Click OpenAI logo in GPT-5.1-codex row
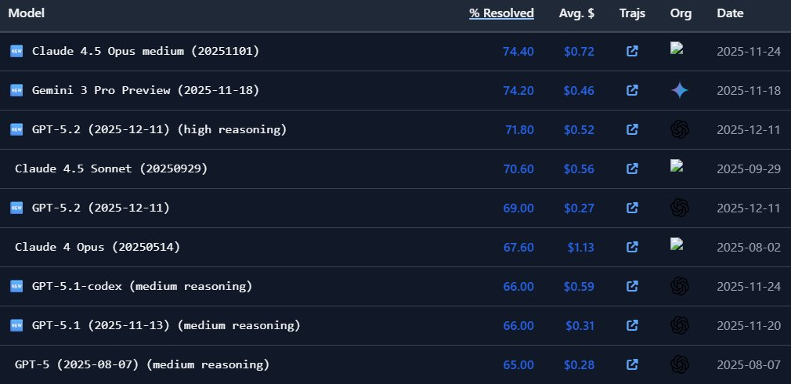 (x=679, y=287)
